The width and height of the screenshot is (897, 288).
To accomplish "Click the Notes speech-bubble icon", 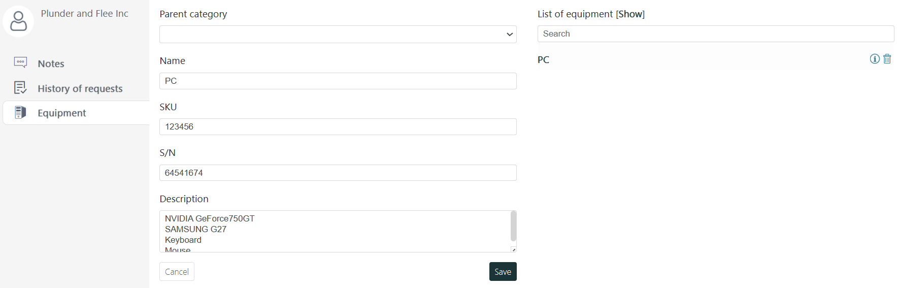I will [20, 62].
